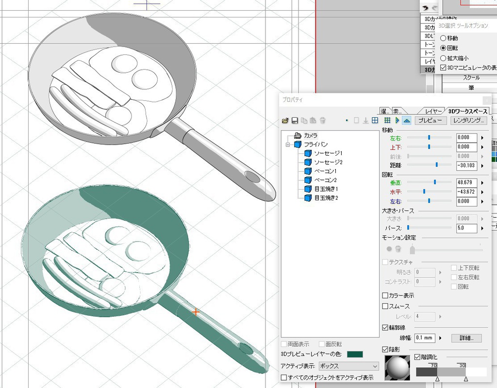Click the cube icon beside ベーコン1
Screen dimensions: 497x388
308,171
